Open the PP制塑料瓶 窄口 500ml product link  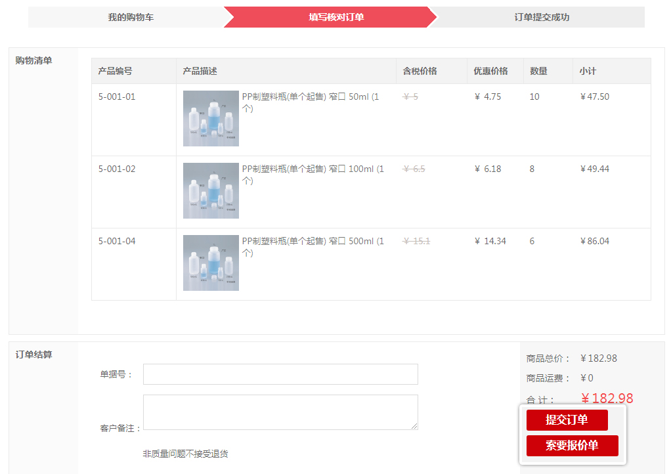(312, 242)
